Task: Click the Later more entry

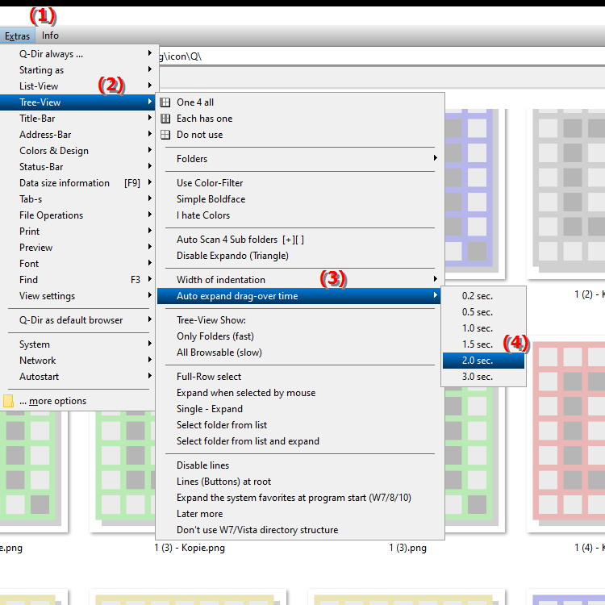Action: click(x=300, y=515)
